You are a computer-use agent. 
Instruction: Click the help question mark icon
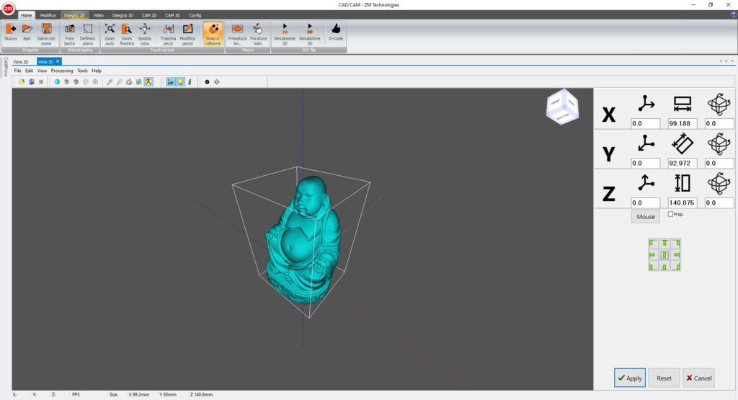[734, 15]
